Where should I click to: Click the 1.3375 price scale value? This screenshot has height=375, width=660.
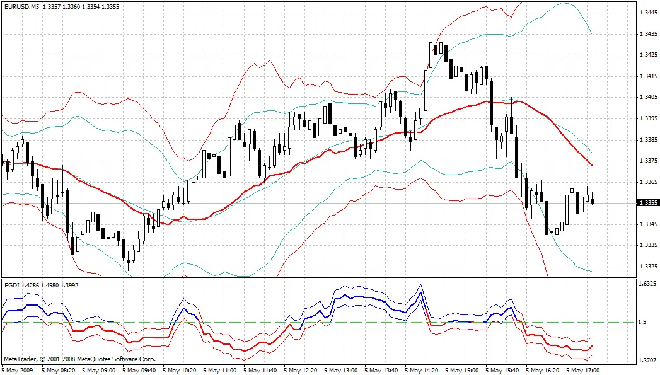[648, 161]
